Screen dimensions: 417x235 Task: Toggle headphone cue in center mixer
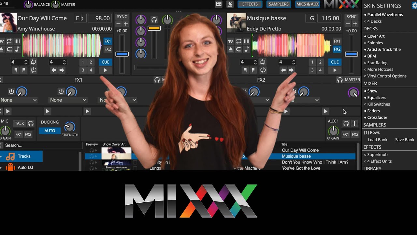(x=154, y=20)
